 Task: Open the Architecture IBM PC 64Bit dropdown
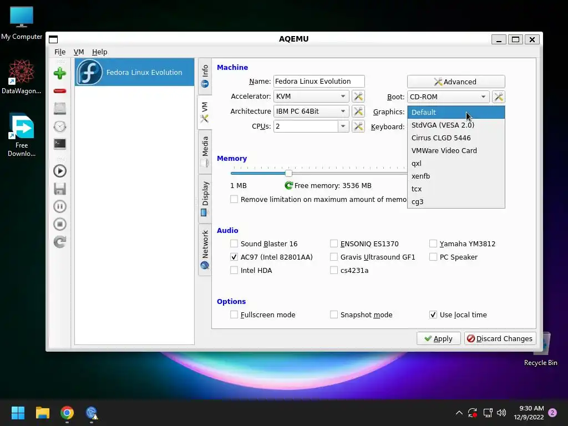pos(311,111)
